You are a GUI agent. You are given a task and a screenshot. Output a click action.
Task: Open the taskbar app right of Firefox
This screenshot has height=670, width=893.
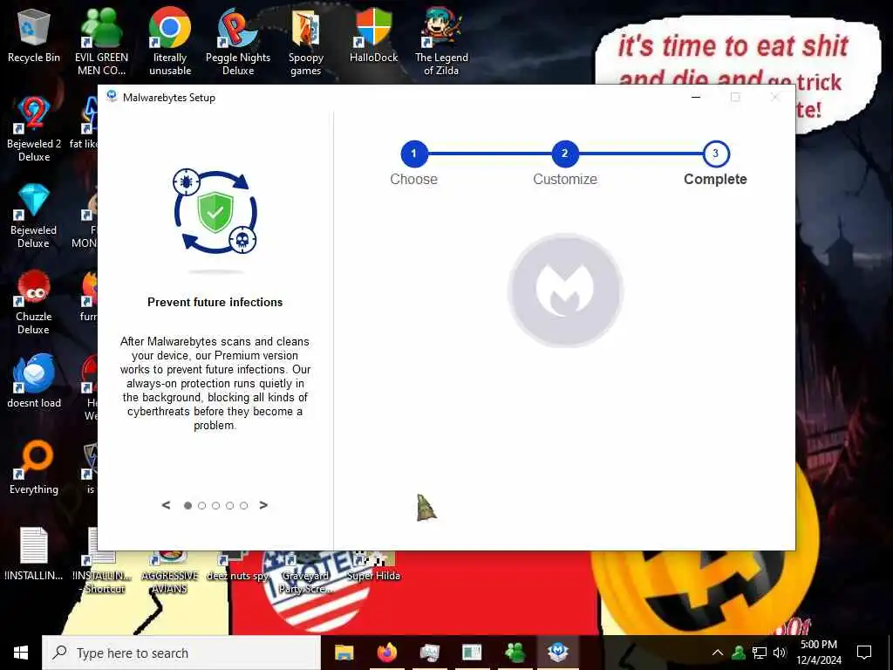click(429, 653)
